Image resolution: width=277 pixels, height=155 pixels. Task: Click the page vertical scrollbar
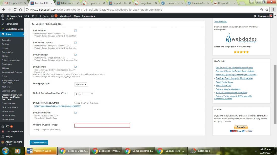tap(275, 94)
